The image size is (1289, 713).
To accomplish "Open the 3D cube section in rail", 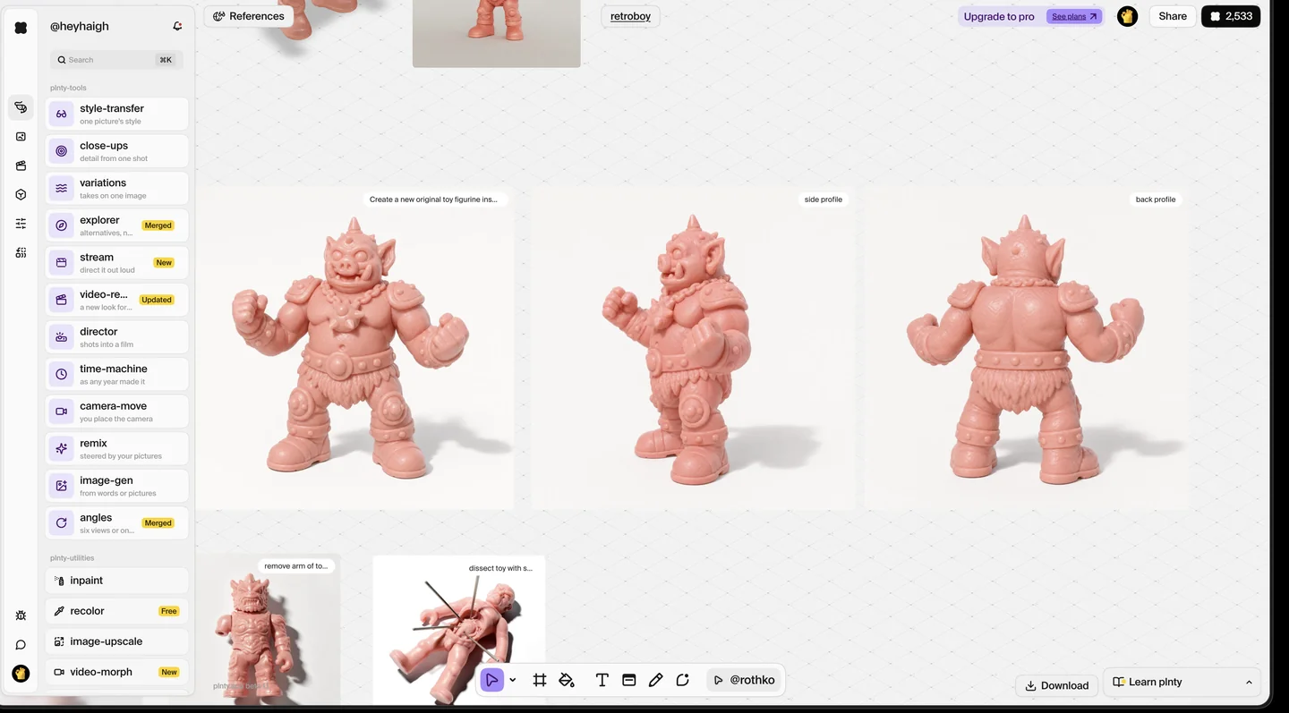I will pyautogui.click(x=21, y=194).
